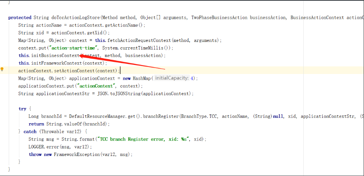Viewport: 364px width, 176px height.
Task: Click DefaultResourceManager class reference
Action: point(98,116)
